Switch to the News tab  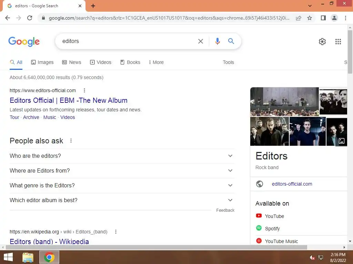[x=72, y=63]
